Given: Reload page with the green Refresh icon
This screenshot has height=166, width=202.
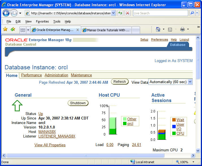Looking at the screenshot, I should (x=120, y=13).
